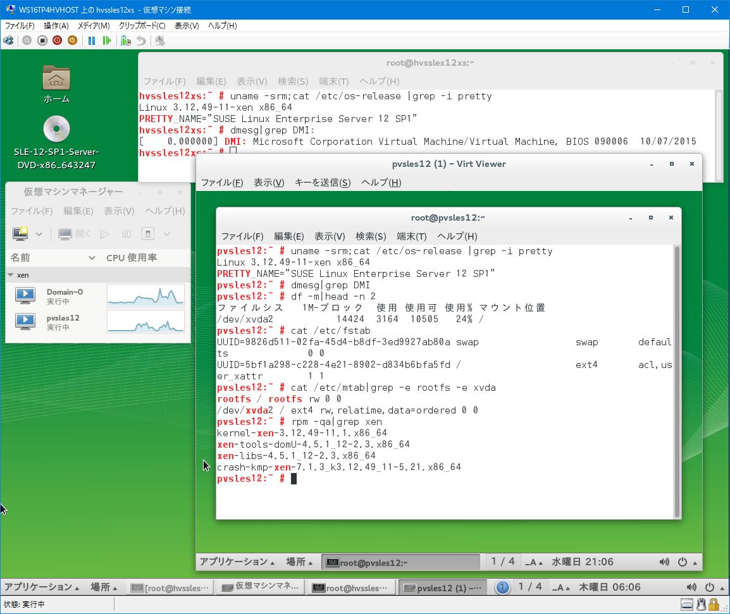Open the キーを送信(S) menu in Virt Viewer

click(323, 183)
